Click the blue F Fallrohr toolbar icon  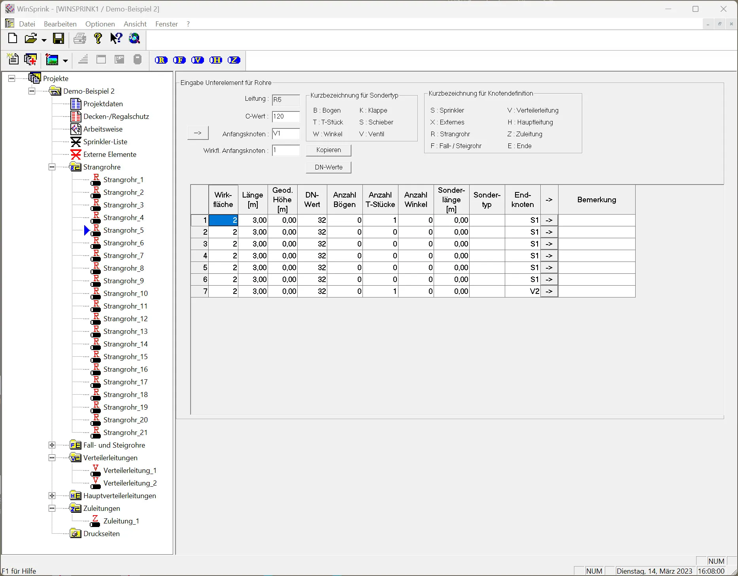pos(179,60)
